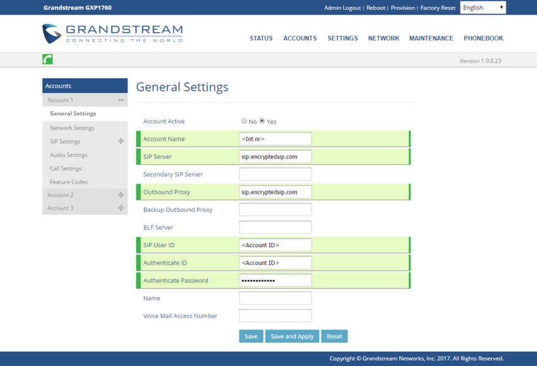Click the Reboot link
This screenshot has height=366, width=537.
pyautogui.click(x=376, y=8)
